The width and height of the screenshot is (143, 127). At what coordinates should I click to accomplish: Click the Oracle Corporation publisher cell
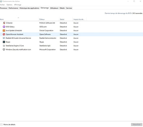[x=46, y=30]
